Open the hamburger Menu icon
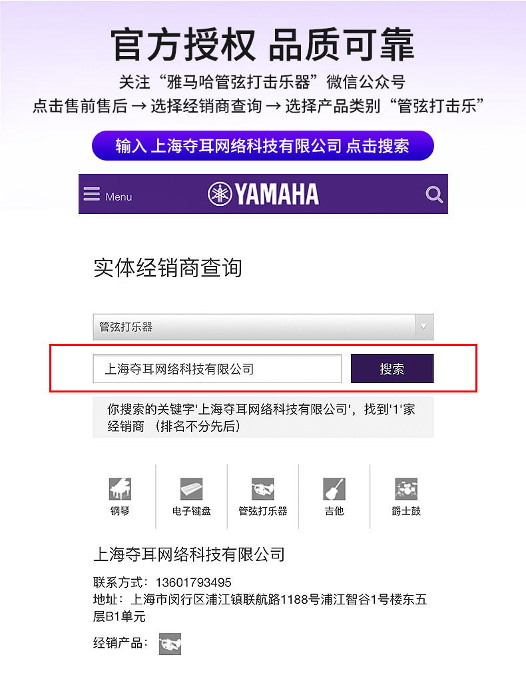This screenshot has width=526, height=677. pyautogui.click(x=91, y=194)
